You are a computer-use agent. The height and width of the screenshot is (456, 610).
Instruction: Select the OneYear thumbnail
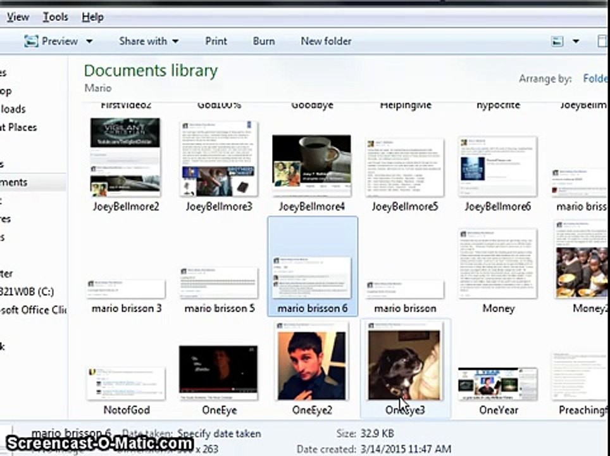497,384
